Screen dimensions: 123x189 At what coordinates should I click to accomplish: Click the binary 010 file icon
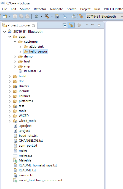[57, 17]
